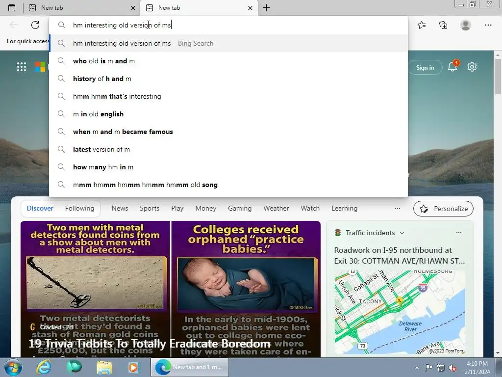502x377 pixels.
Task: Open the profile avatar icon
Action: pyautogui.click(x=466, y=25)
